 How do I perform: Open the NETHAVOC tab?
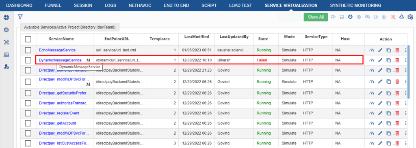tap(140, 5)
